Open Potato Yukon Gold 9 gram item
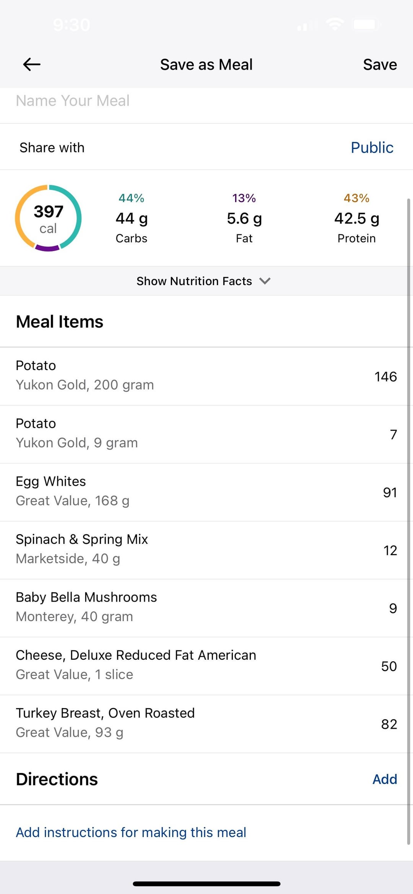 point(206,434)
